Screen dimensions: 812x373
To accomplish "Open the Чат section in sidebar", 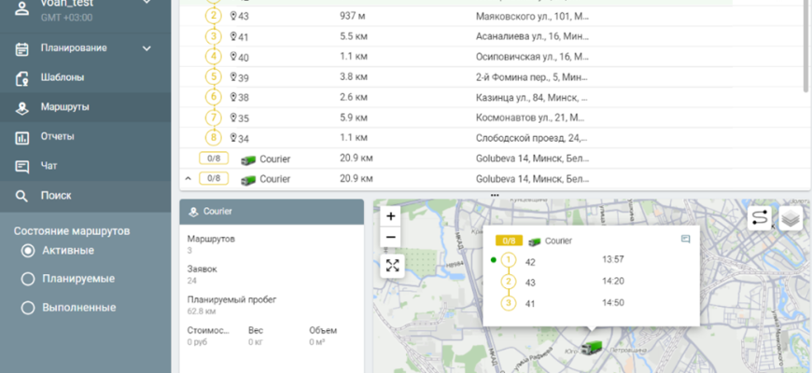I will point(49,166).
